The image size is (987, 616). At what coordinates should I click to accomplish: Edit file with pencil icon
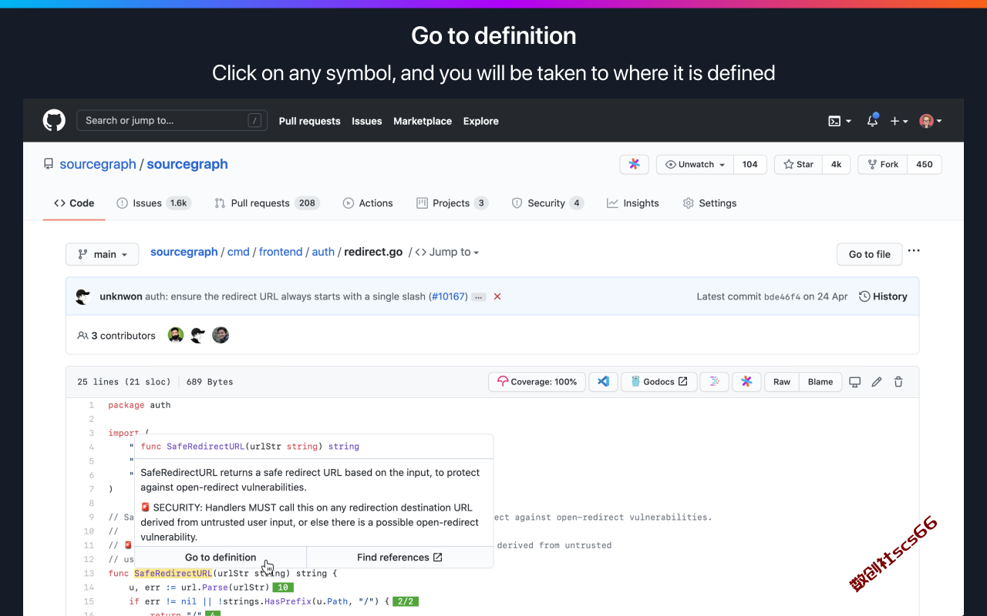click(876, 382)
